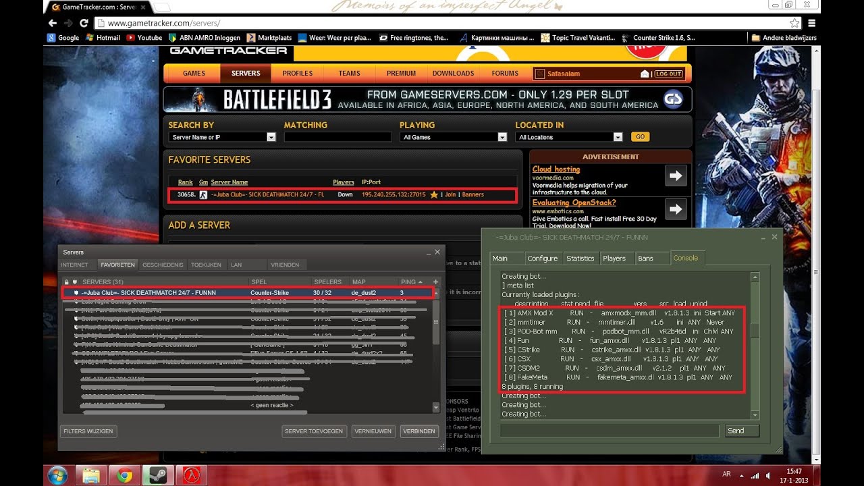
Task: Click favorite star beside server IP
Action: coord(434,194)
